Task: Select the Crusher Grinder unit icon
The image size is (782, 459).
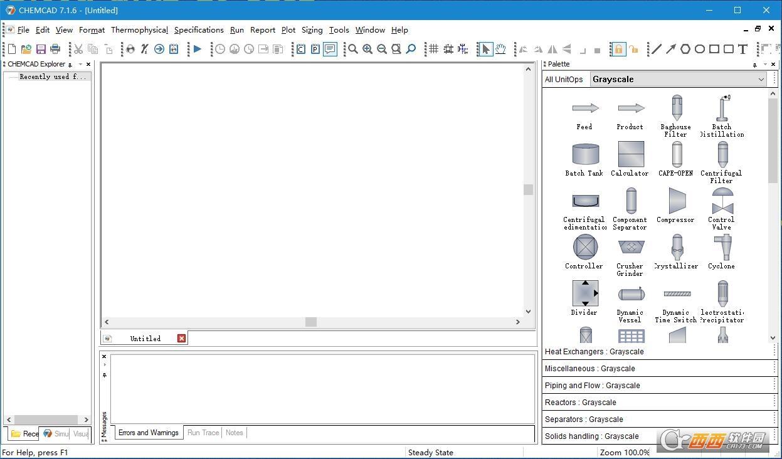Action: [631, 247]
